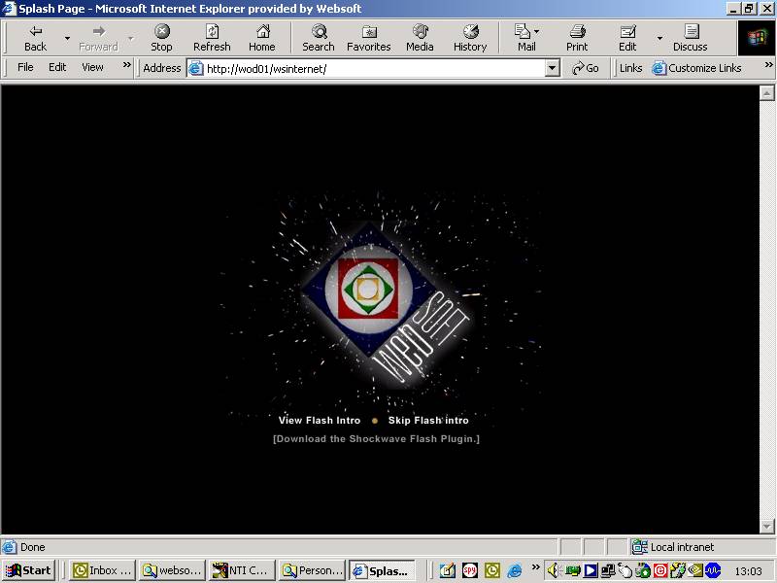This screenshot has width=777, height=583.
Task: Click the speaker volume tray icon
Action: click(553, 570)
